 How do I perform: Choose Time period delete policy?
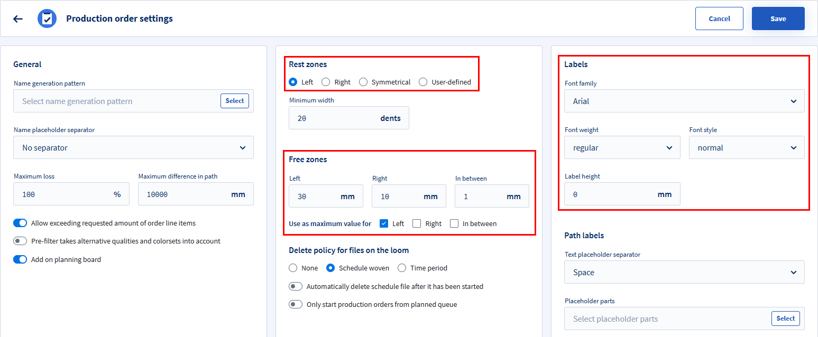402,268
